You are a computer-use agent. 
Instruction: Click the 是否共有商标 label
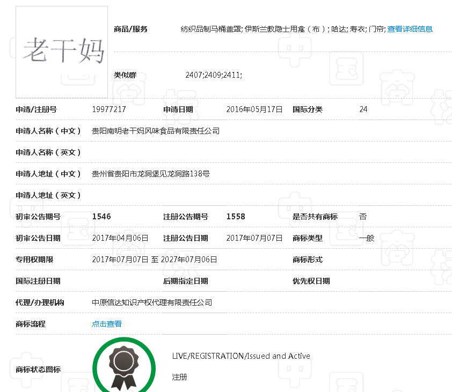click(x=315, y=217)
